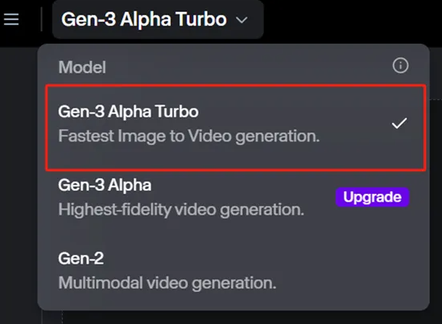Click the Model heading label
442x324 pixels.
[x=82, y=68]
